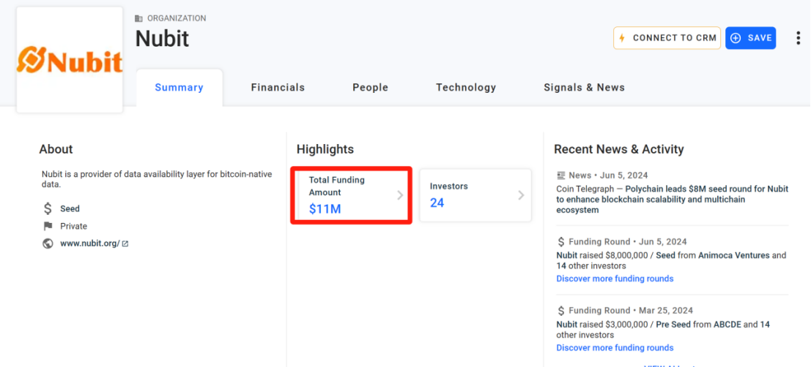The height and width of the screenshot is (367, 811).
Task: Click the dollar icon for Jun 5 funding round
Action: pos(561,241)
